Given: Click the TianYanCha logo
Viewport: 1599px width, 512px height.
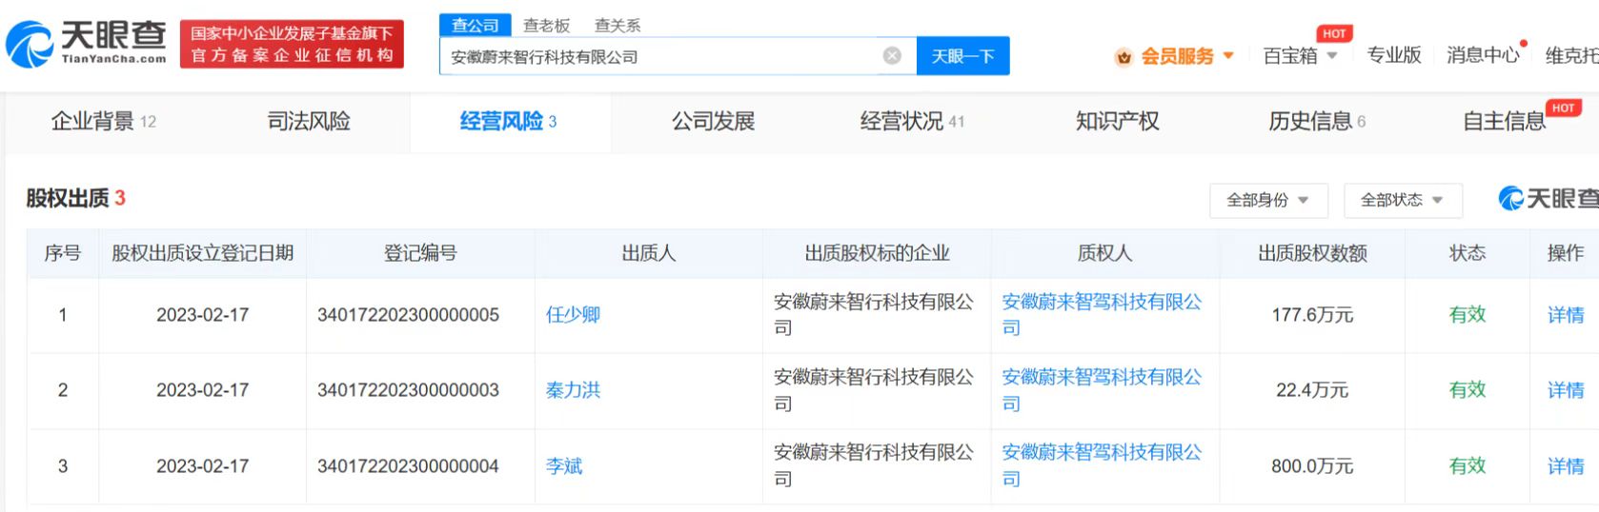Looking at the screenshot, I should [86, 44].
